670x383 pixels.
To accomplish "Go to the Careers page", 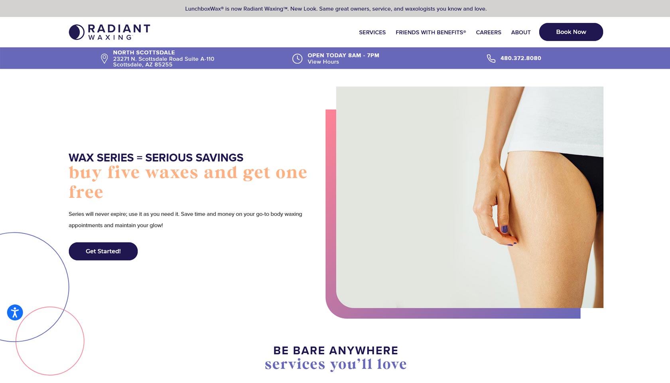I will tap(489, 32).
